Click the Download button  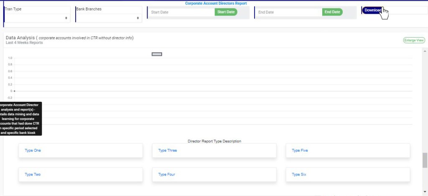373,10
